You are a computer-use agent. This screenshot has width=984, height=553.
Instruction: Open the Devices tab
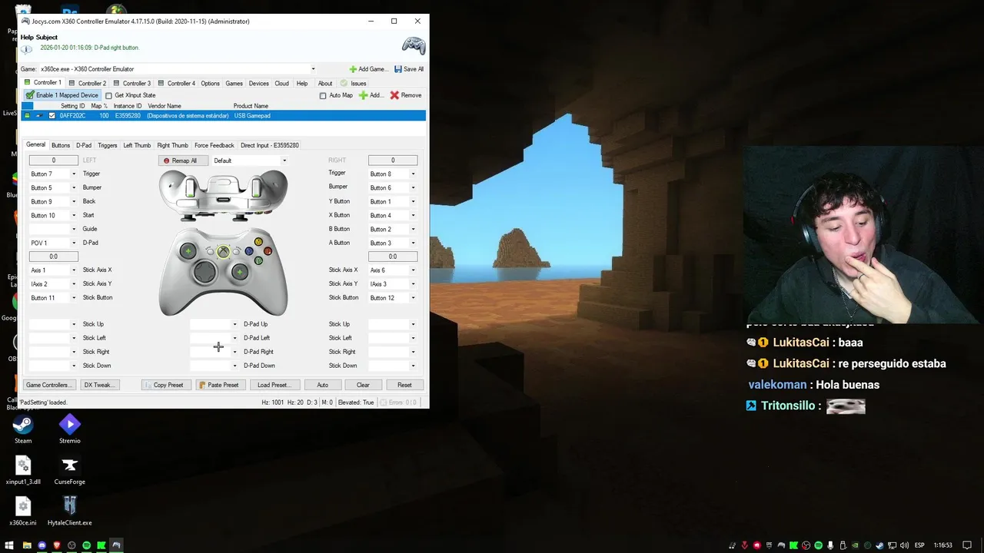259,83
